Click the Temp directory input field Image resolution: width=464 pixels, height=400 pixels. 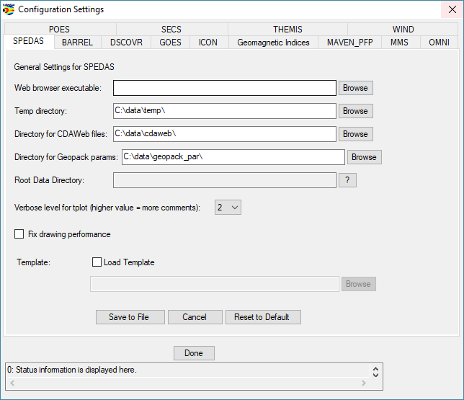point(224,111)
